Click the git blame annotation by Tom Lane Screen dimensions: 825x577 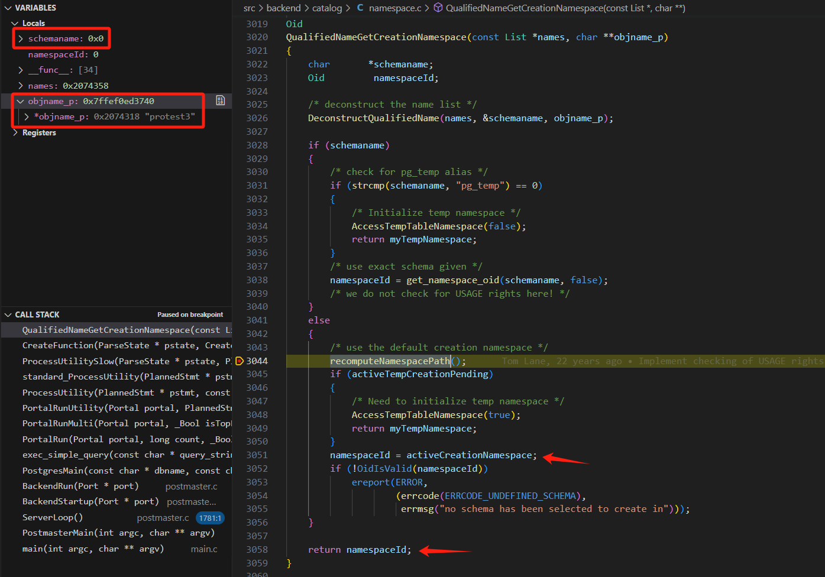(x=662, y=361)
